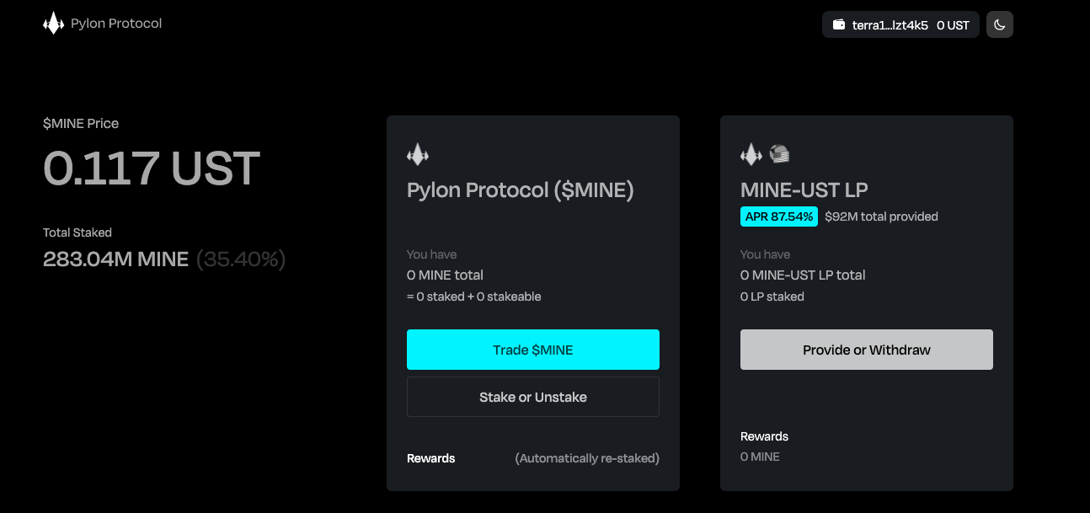1090x513 pixels.
Task: Click the APR 87.54% badge
Action: tap(779, 216)
